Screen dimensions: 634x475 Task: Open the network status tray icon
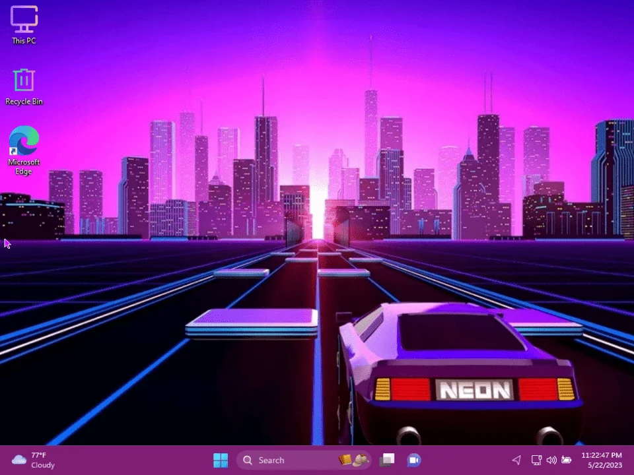coord(536,460)
